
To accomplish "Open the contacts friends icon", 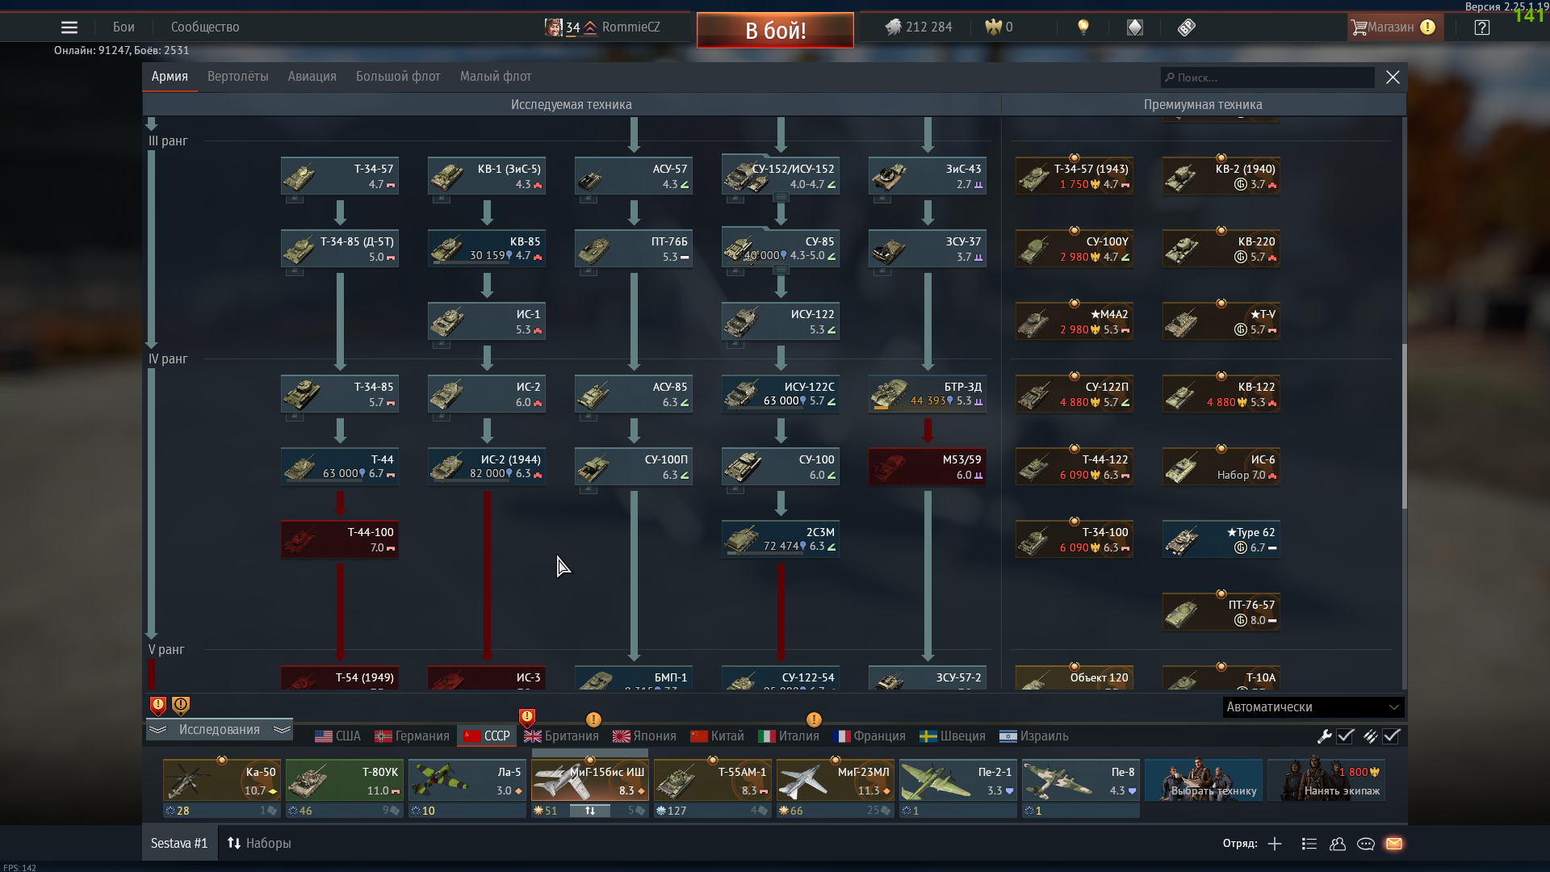I will point(1338,844).
